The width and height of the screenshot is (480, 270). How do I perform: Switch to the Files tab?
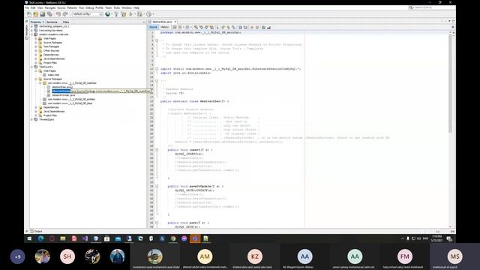coord(66,22)
